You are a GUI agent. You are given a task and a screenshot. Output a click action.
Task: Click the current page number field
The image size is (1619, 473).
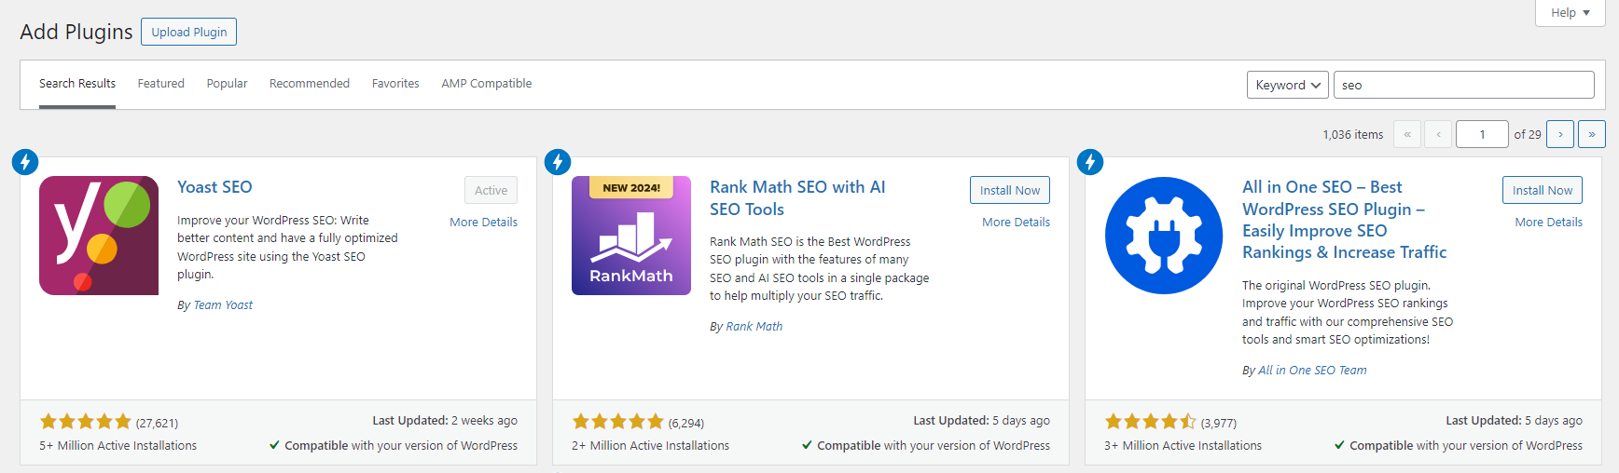(1482, 134)
